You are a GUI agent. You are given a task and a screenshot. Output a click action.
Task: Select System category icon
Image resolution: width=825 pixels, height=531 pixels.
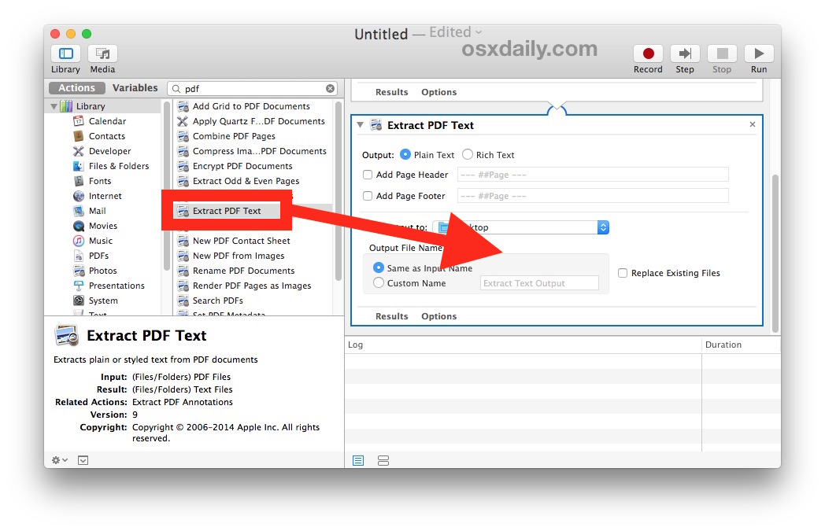pos(79,301)
